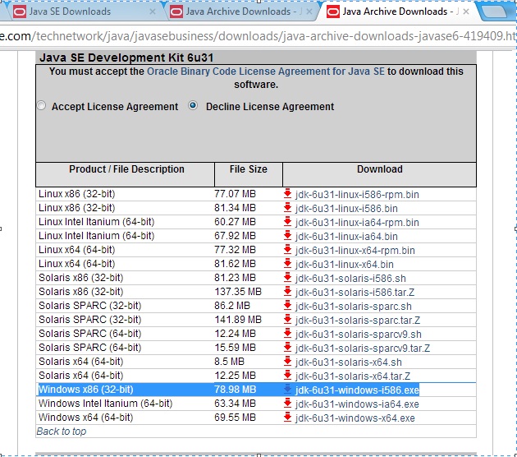
Task: Click download arrow icon beside jdk-6u31-linux-ia64-rpm.bin
Action: (287, 222)
